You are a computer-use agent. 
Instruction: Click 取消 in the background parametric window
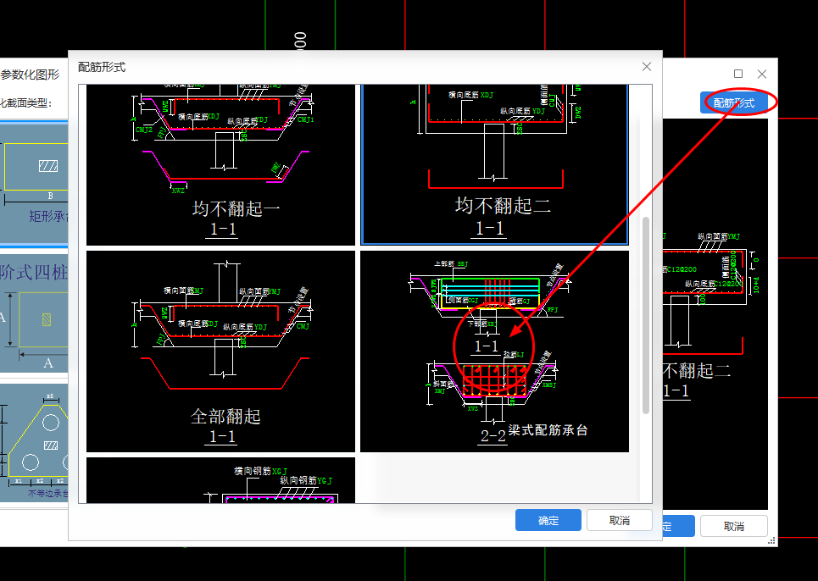pyautogui.click(x=733, y=526)
